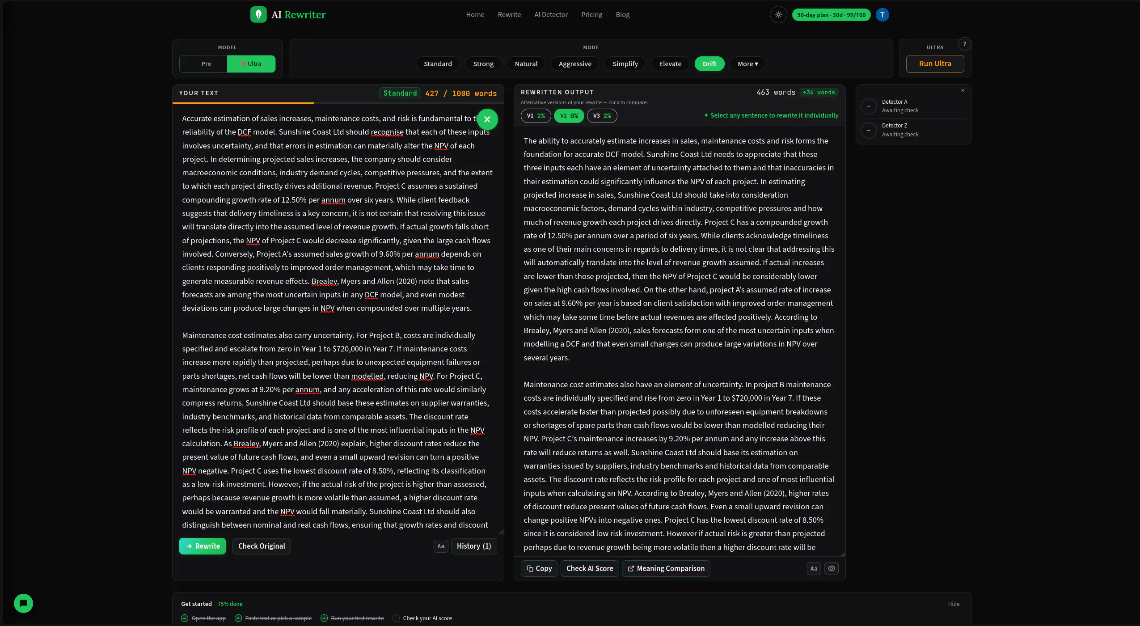This screenshot has height=626, width=1140.
Task: Go to Rewrite in navigation
Action: pos(509,15)
